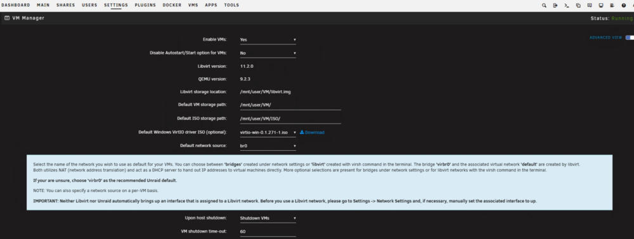Click the file manager overlapping-squares icon

click(x=578, y=5)
